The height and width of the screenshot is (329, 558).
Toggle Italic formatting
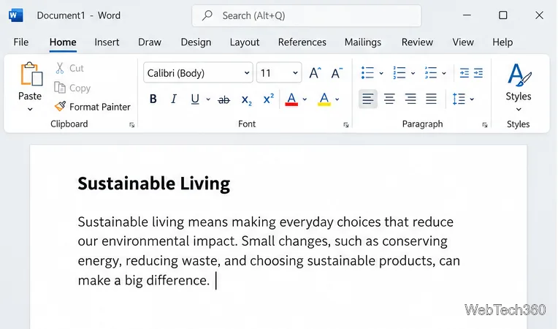pyautogui.click(x=174, y=99)
